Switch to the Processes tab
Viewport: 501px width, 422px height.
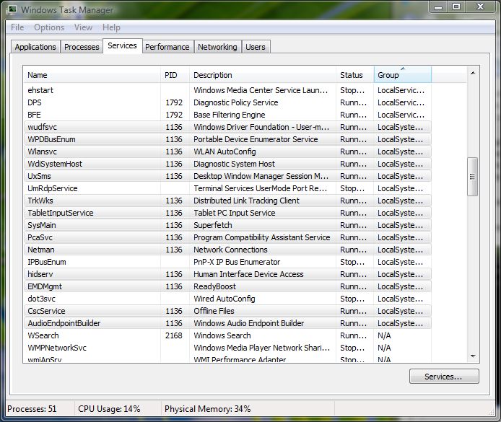coord(82,47)
